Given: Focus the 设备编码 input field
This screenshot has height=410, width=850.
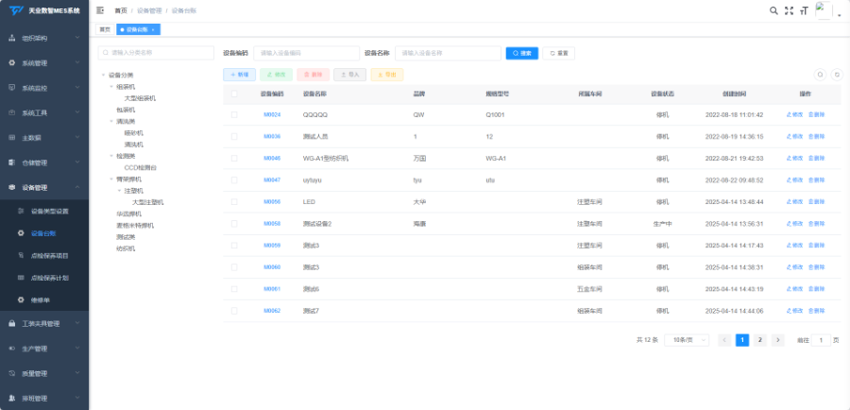Looking at the screenshot, I should tap(306, 53).
